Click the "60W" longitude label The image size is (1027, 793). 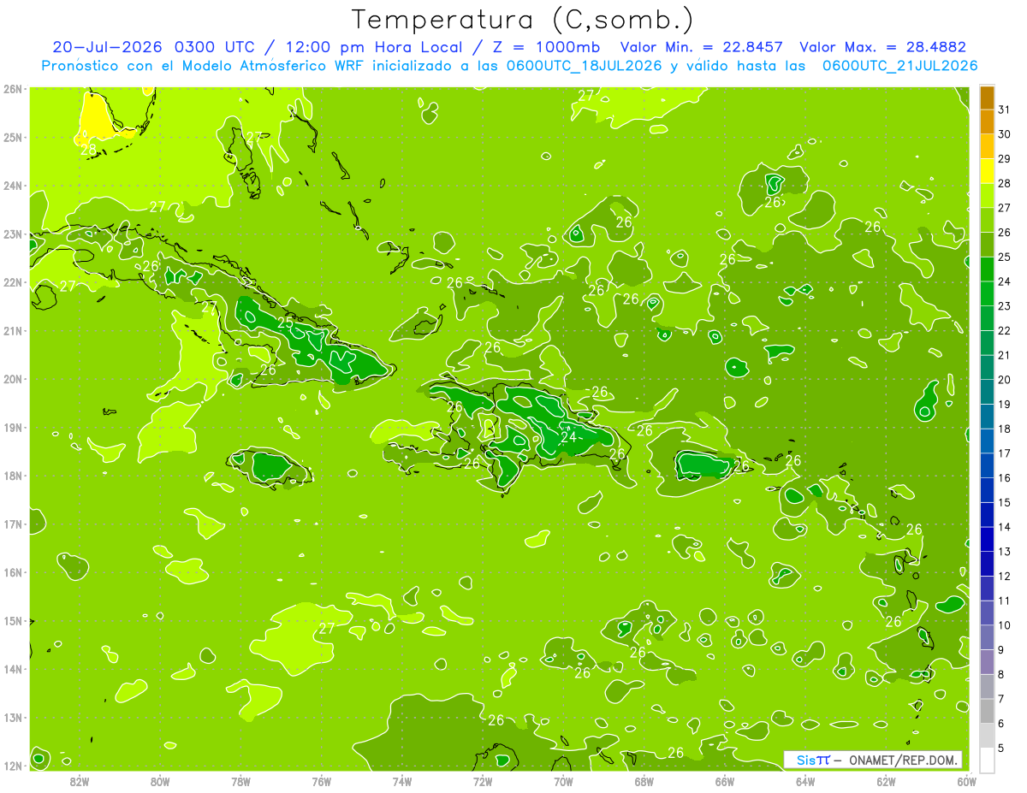[966, 781]
